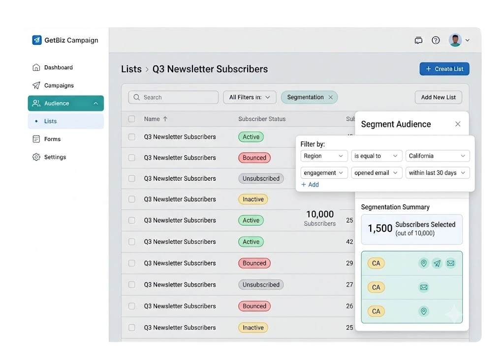The height and width of the screenshot is (364, 504).
Task: Click the '1,500 Subscribers Selected' summary card
Action: point(412,229)
